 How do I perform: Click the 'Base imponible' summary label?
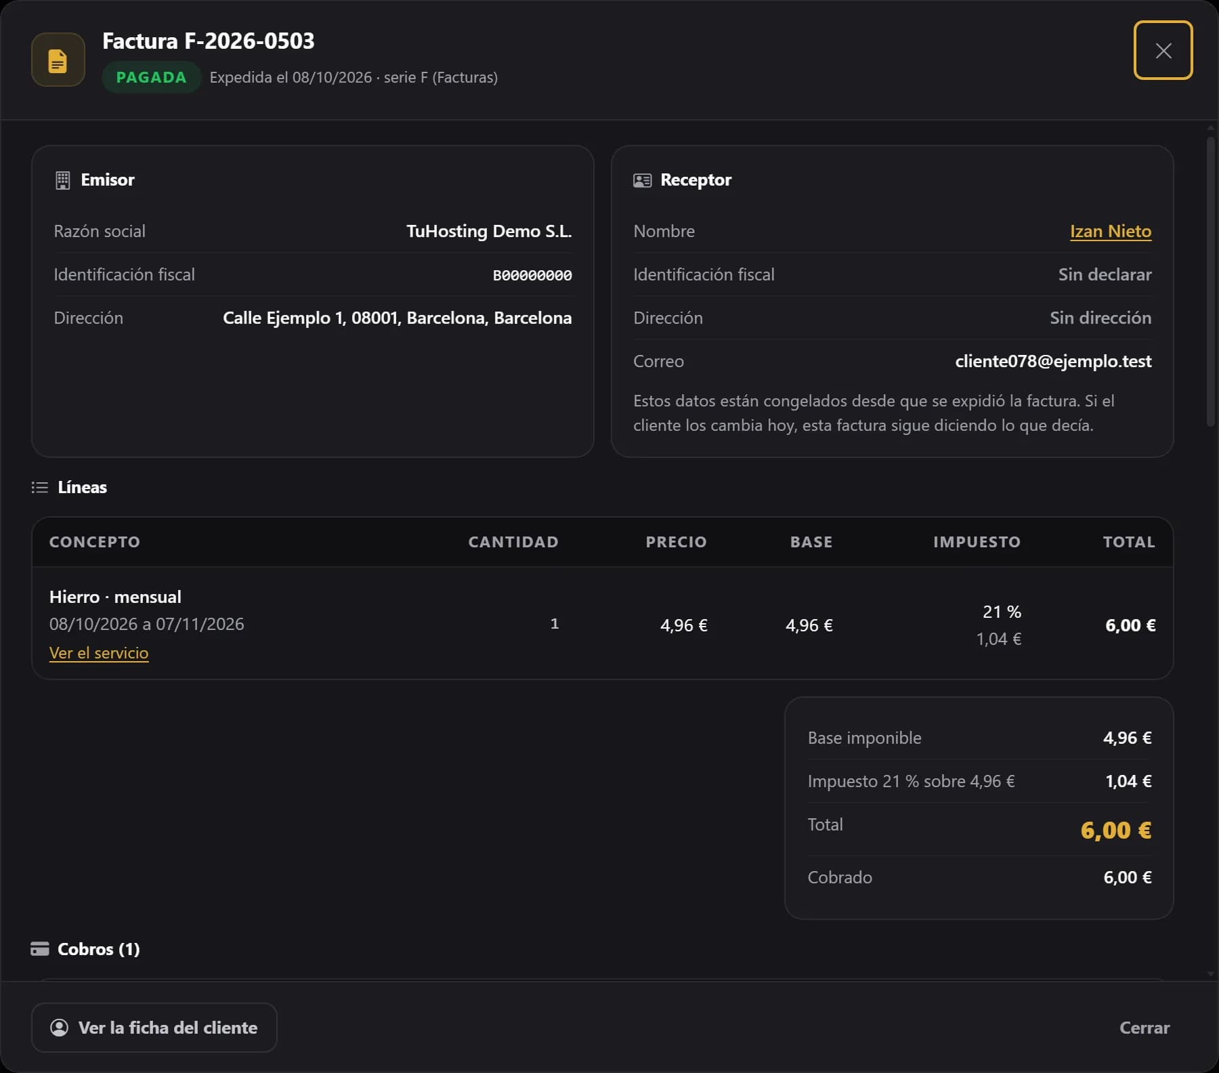(864, 738)
